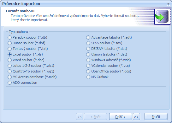Click the Další > next button
Screen dimensions: 172x123
pos(121,117)
